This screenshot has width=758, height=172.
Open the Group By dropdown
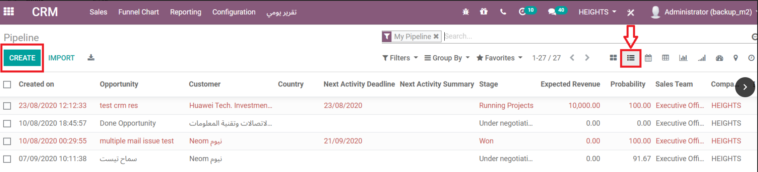[x=447, y=58]
